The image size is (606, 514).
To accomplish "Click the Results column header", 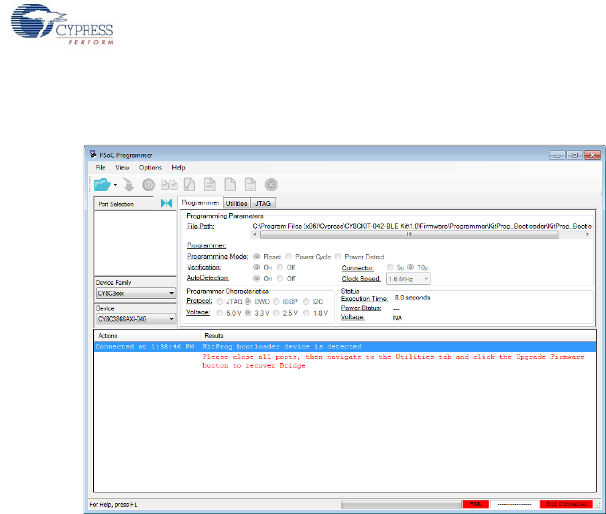I will click(x=398, y=336).
